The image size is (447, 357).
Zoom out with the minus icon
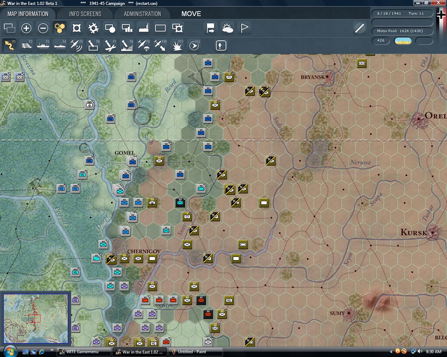(x=43, y=28)
